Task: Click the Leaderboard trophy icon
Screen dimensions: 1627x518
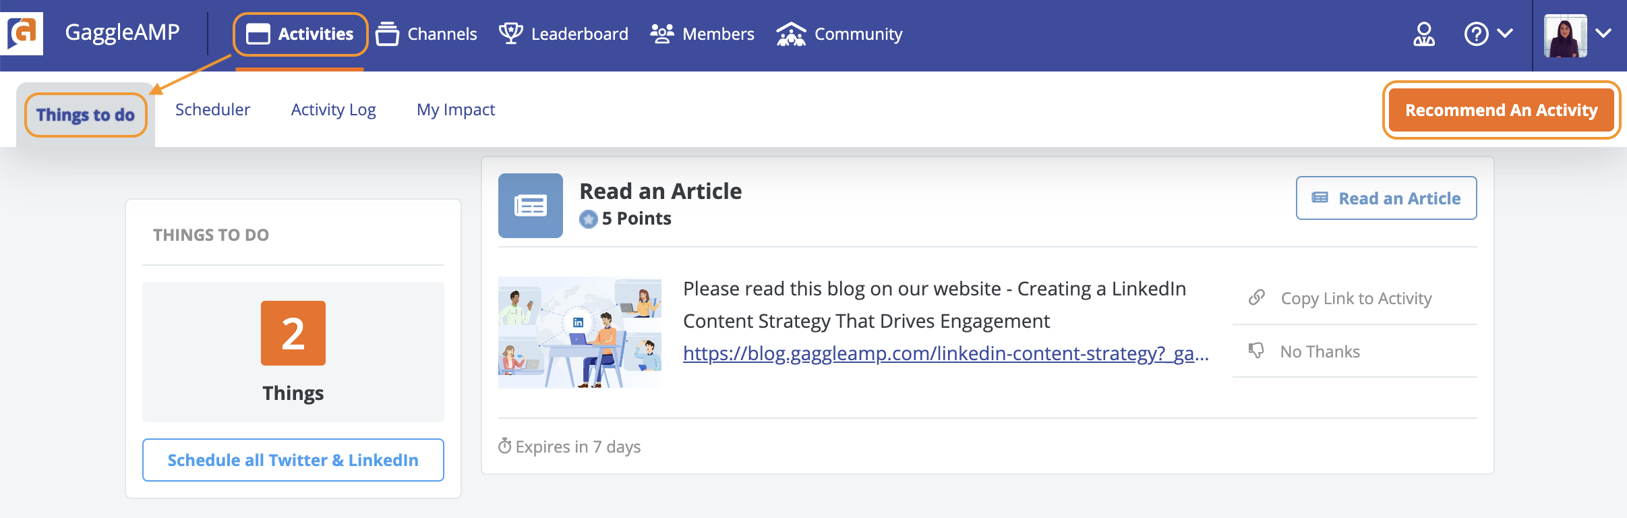Action: coord(510,33)
